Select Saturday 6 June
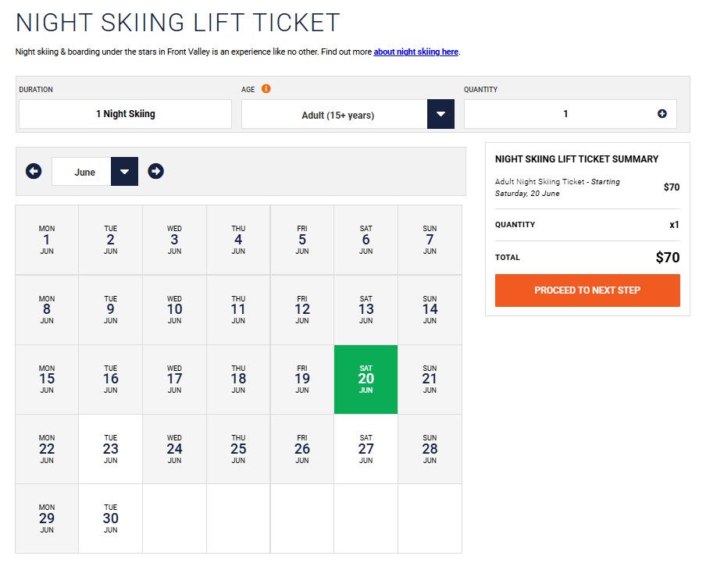The image size is (724, 563). click(x=366, y=240)
